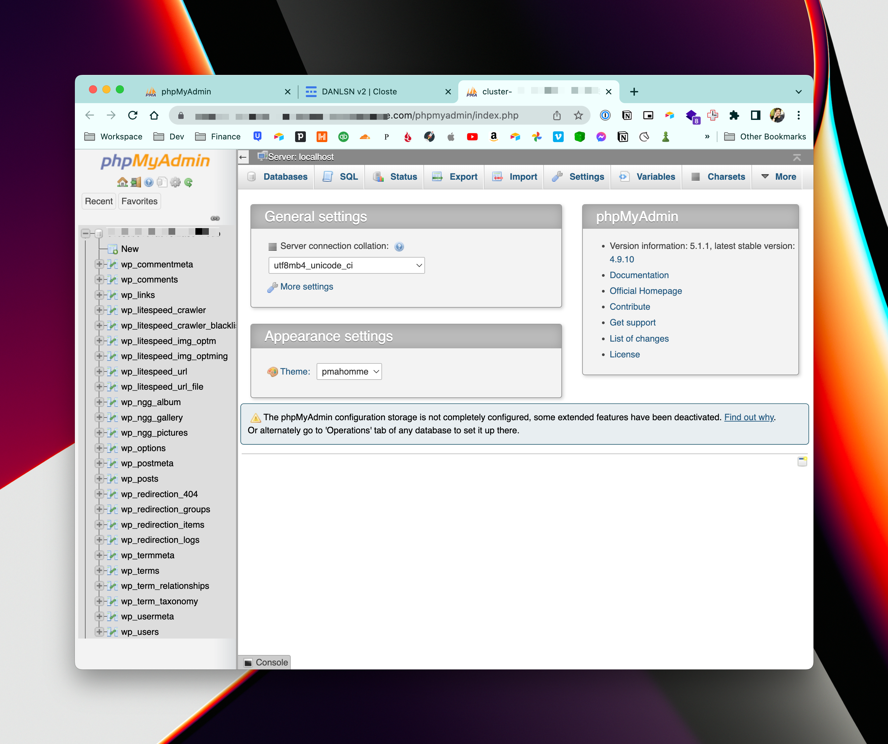This screenshot has height=744, width=888.
Task: Click the More settings link
Action: 307,287
